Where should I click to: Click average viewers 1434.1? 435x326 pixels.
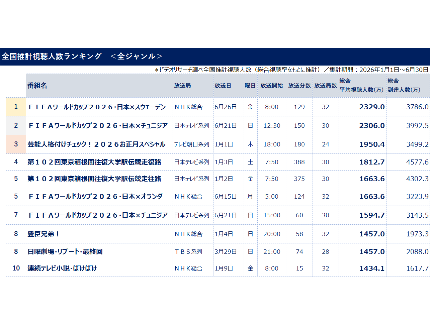tap(372, 268)
